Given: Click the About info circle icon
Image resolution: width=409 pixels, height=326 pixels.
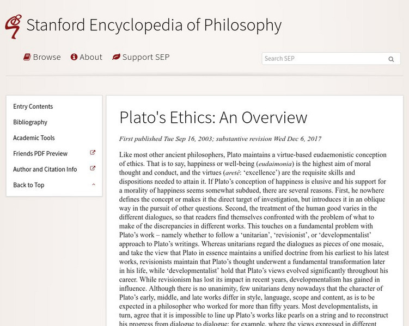Looking at the screenshot, I should pyautogui.click(x=74, y=57).
